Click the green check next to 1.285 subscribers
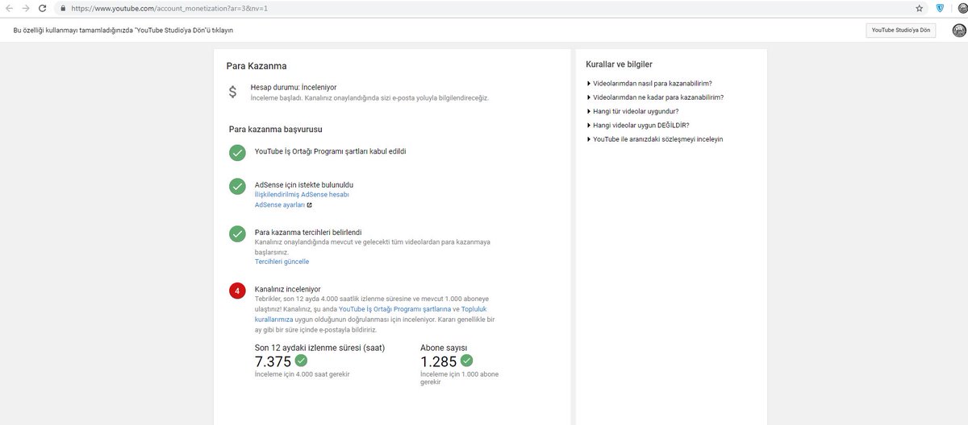968x425 pixels. [466, 361]
